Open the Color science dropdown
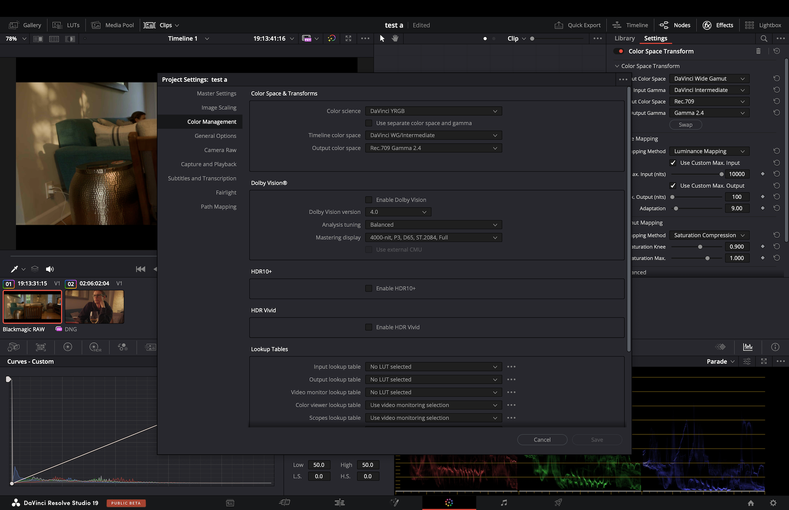Image resolution: width=789 pixels, height=510 pixels. pos(434,111)
